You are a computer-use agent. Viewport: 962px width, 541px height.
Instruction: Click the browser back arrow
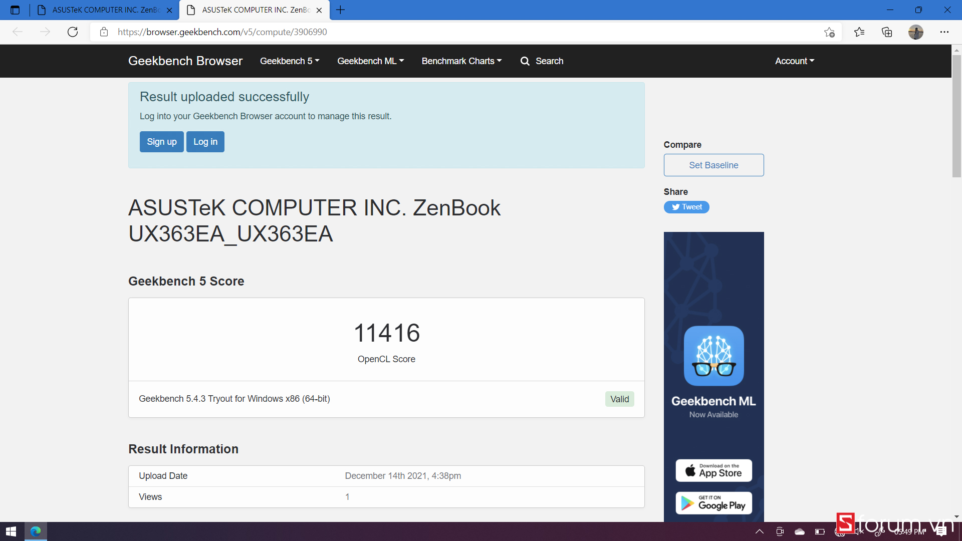[18, 32]
